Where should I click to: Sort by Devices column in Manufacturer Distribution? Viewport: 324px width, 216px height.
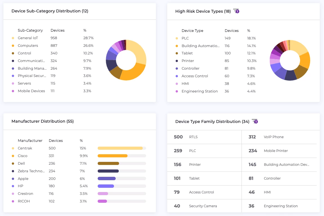coord(56,141)
